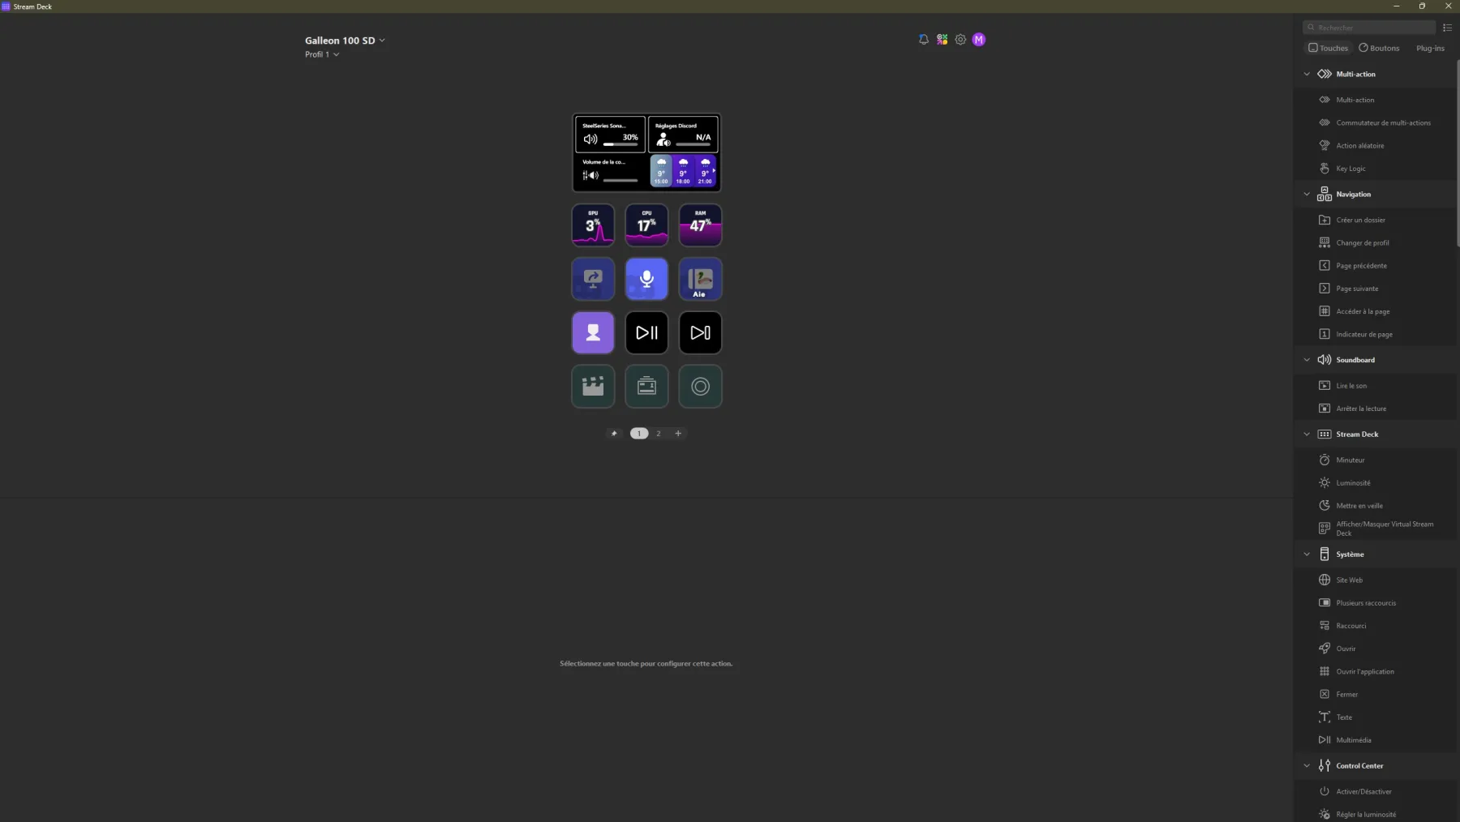Select the play/pause media key
This screenshot has height=822, width=1460.
[646, 332]
